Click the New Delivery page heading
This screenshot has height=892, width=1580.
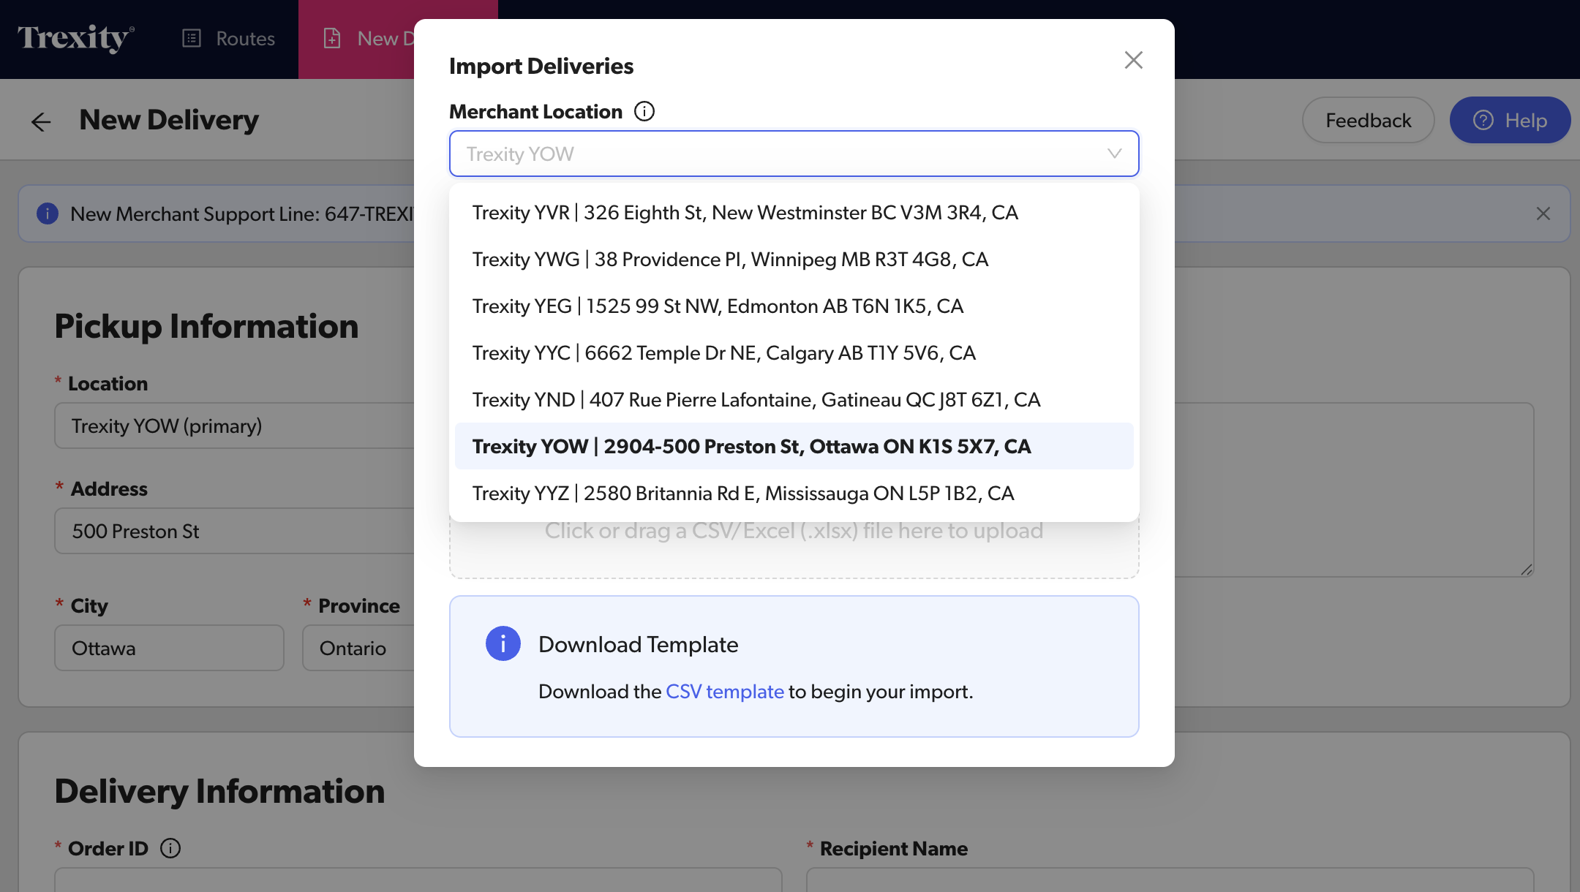(x=169, y=120)
